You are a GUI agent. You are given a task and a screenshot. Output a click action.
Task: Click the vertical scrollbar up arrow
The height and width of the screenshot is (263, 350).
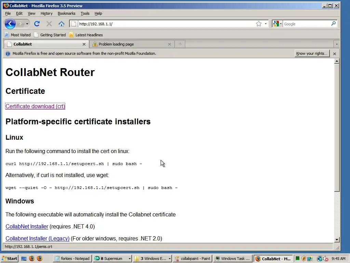[x=337, y=61]
